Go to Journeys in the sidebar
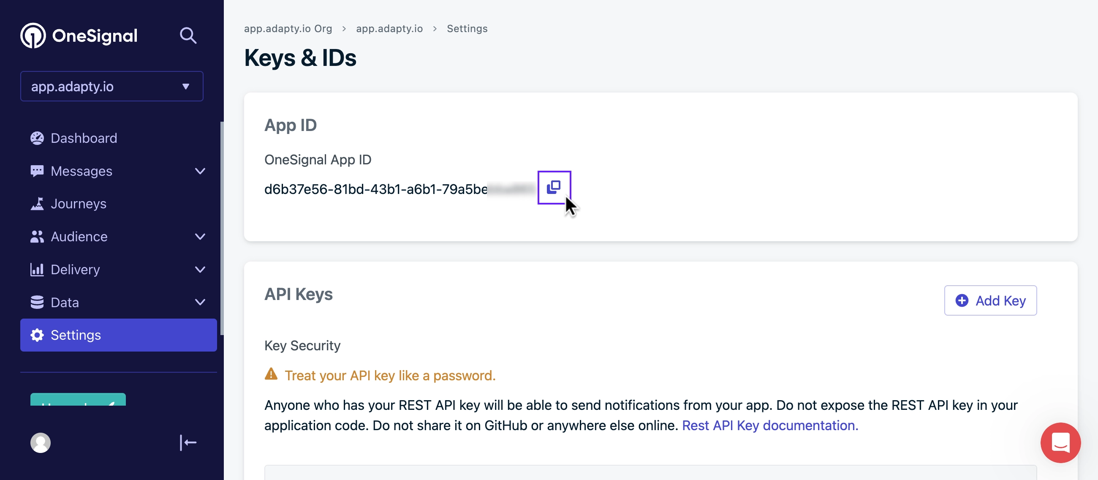Viewport: 1098px width, 480px height. click(79, 204)
